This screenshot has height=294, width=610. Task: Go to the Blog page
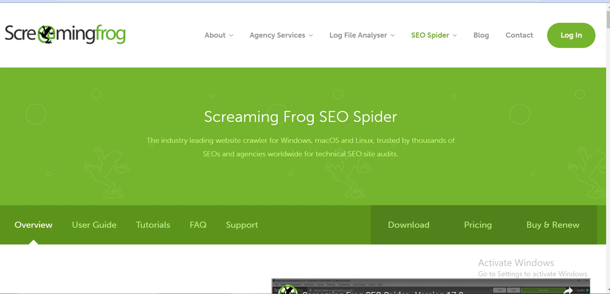coord(481,35)
